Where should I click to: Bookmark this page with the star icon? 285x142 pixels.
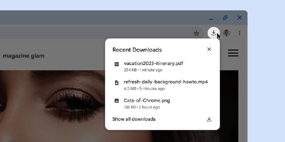click(x=196, y=33)
